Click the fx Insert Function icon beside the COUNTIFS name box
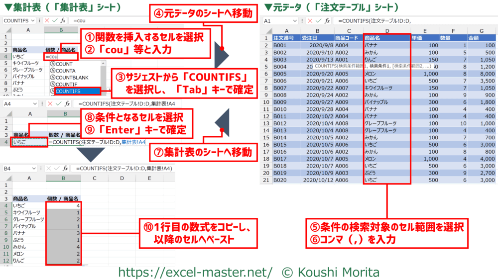498x280 pixels. [x=63, y=20]
